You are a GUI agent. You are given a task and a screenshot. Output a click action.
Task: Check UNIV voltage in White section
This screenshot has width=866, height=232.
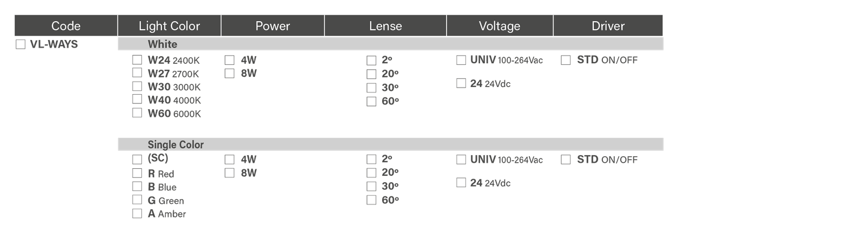[461, 60]
